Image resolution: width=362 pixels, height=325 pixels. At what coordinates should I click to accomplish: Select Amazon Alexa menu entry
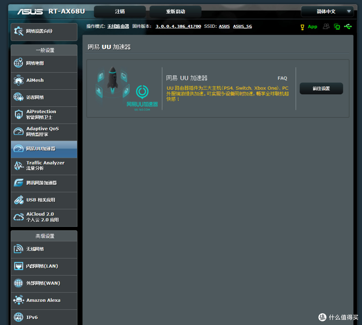[44, 301]
